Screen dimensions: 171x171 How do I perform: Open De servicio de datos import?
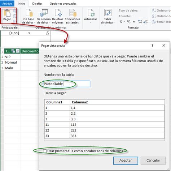(x=44, y=16)
